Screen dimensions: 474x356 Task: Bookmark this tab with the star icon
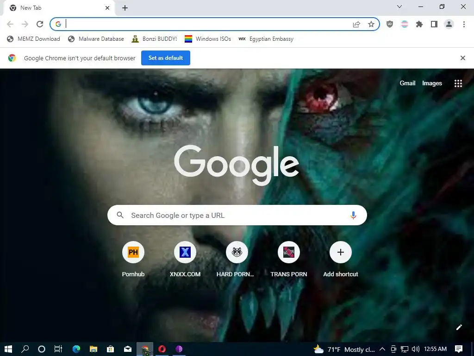pyautogui.click(x=371, y=24)
